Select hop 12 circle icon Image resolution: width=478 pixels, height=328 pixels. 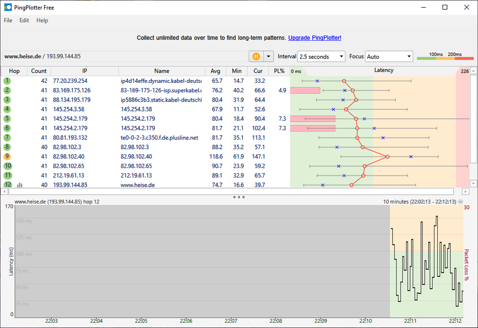click(8, 184)
